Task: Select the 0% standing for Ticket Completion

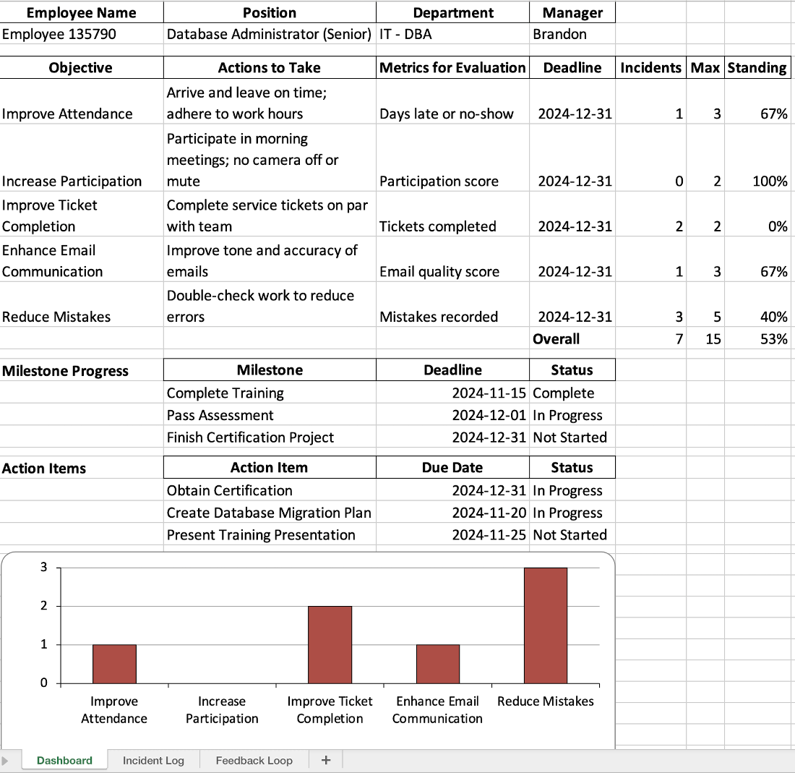Action: [x=757, y=214]
